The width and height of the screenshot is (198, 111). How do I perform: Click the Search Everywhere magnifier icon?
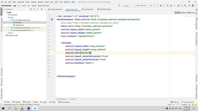[x=189, y=6]
